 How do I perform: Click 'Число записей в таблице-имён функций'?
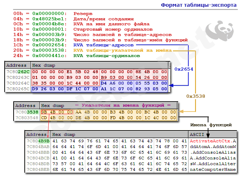(130, 40)
